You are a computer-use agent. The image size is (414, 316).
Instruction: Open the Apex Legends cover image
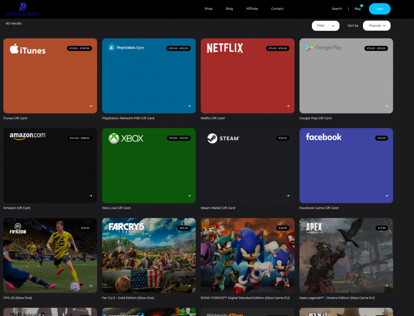pyautogui.click(x=346, y=255)
